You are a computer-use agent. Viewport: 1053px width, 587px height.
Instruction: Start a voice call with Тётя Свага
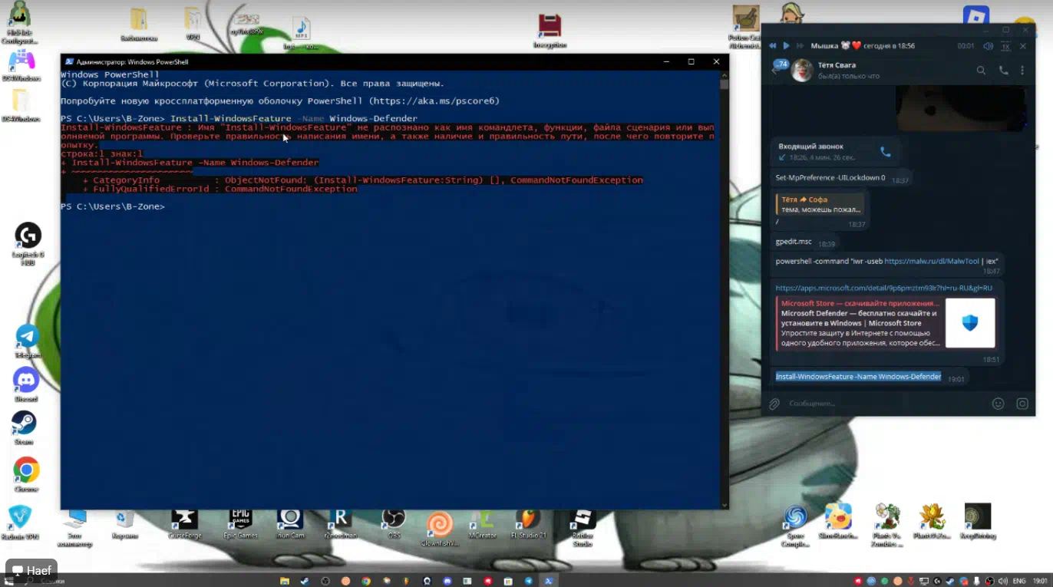click(1003, 71)
